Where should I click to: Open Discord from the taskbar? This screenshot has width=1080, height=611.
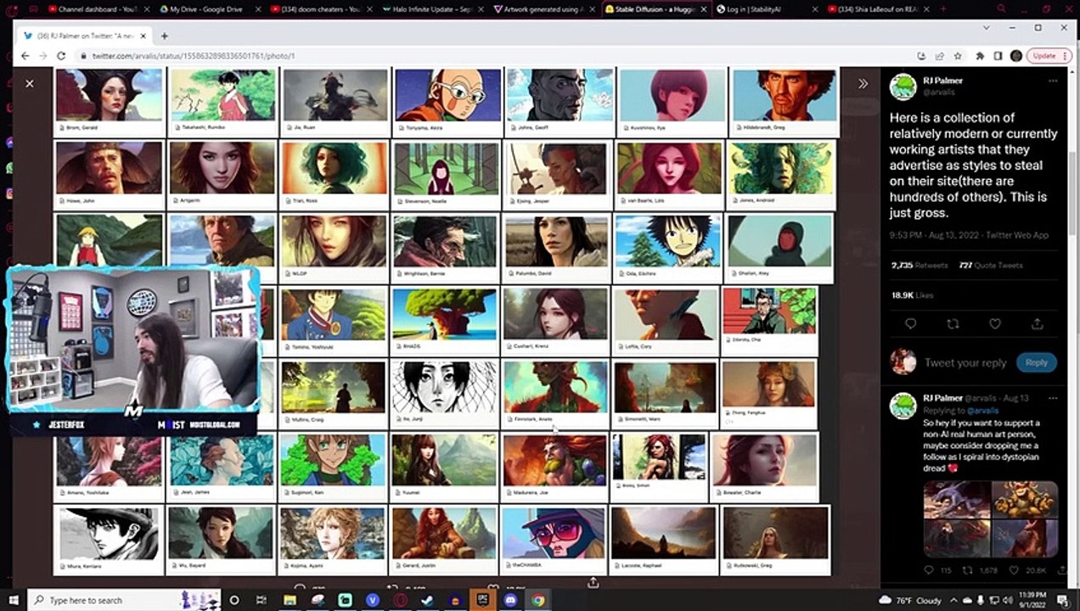[510, 600]
